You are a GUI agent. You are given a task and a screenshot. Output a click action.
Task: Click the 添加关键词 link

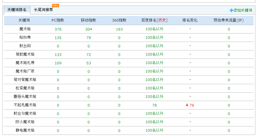coord(243,10)
